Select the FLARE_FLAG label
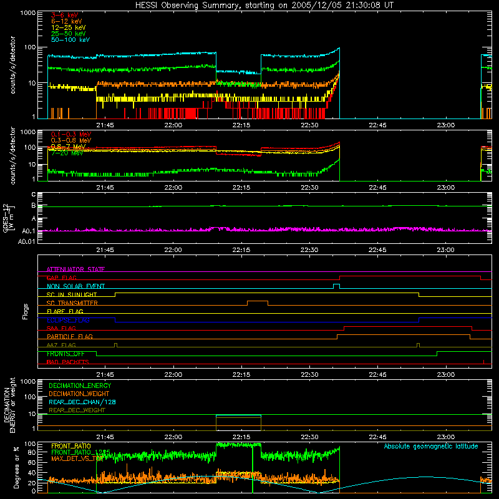 pos(65,311)
